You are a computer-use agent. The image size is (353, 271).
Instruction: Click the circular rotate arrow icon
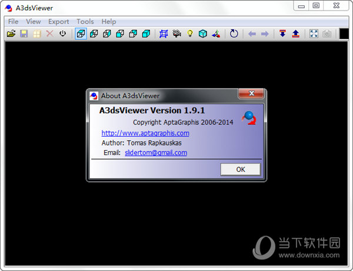point(234,33)
